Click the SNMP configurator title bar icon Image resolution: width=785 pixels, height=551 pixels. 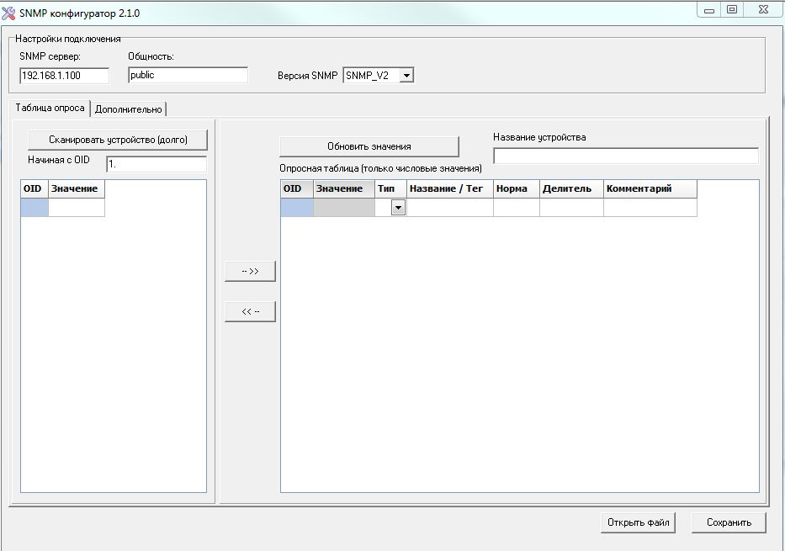tap(9, 13)
